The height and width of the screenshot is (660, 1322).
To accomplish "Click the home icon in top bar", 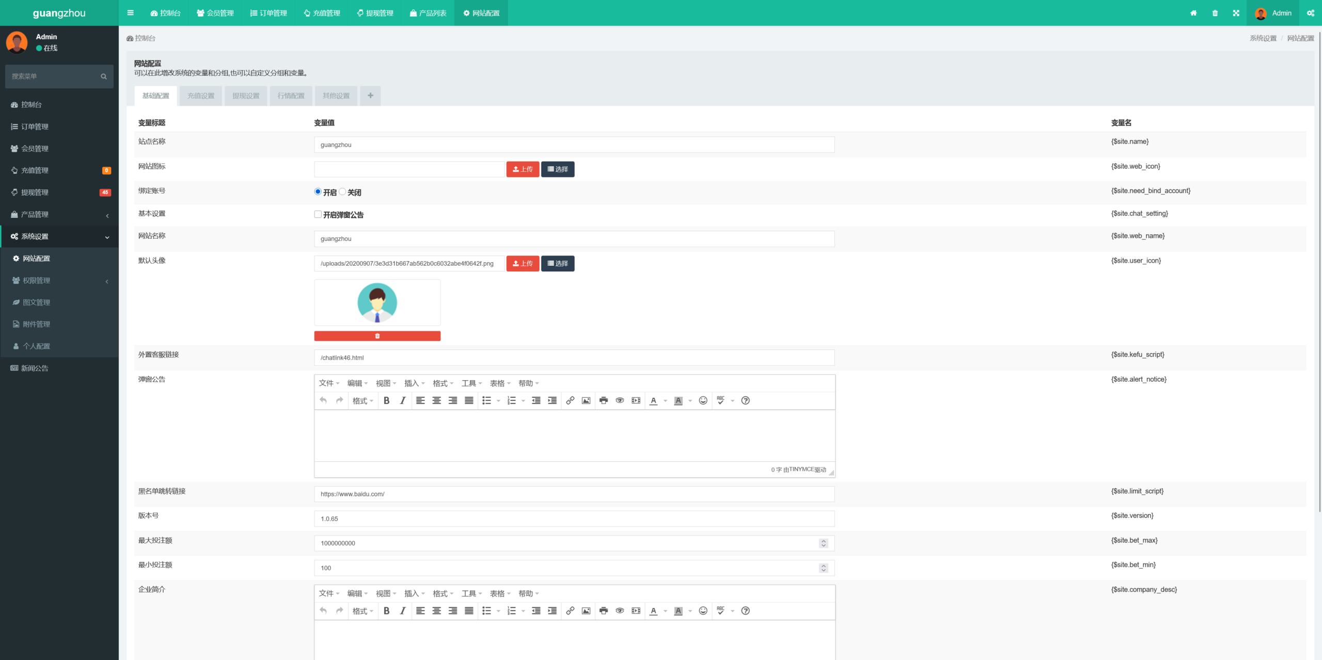I will 1193,13.
